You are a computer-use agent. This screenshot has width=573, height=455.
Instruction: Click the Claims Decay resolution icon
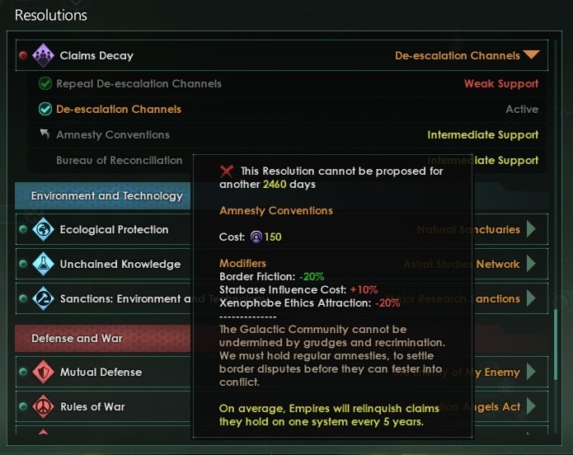click(43, 56)
